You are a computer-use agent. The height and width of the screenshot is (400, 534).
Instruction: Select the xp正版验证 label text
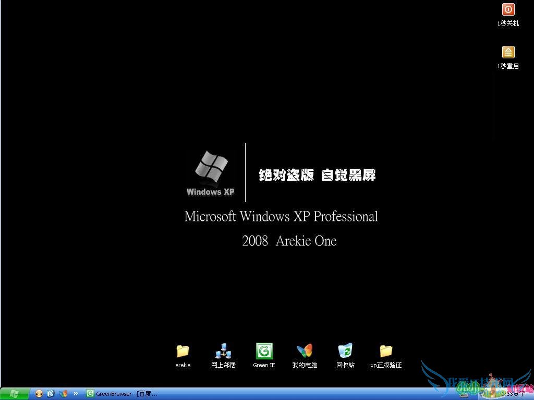(386, 365)
